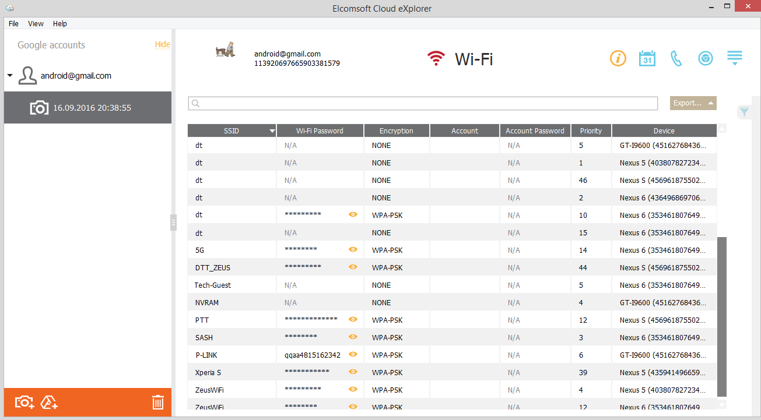Show the PTT Wi-Fi password
The image size is (761, 420).
[353, 319]
